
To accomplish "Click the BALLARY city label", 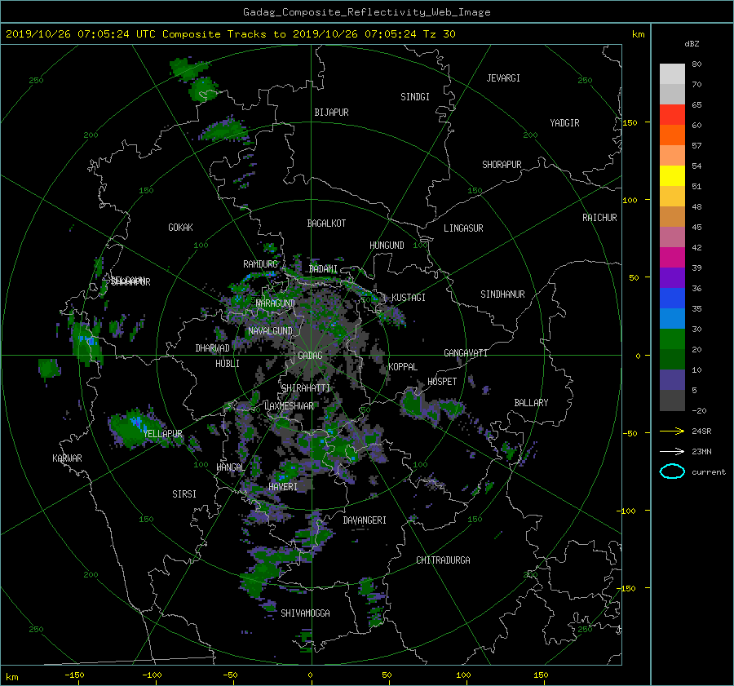I will [x=531, y=403].
